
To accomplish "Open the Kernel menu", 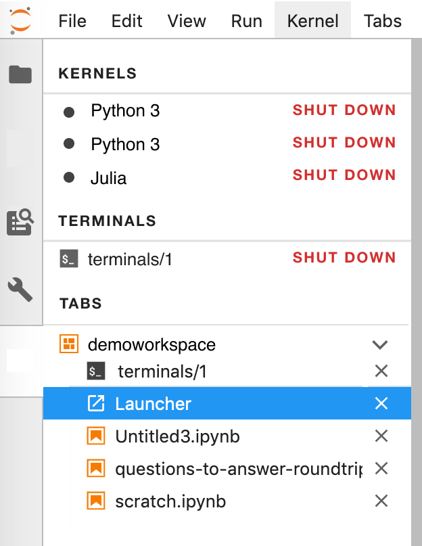I will click(312, 20).
